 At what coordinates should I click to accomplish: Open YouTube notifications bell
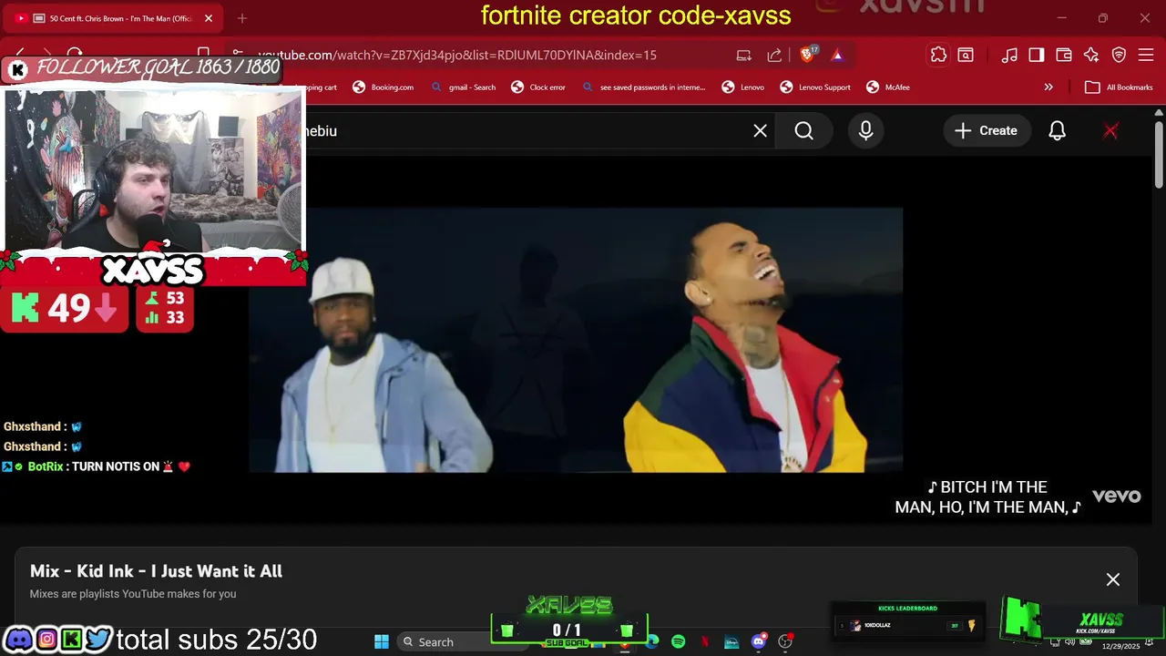1057,131
